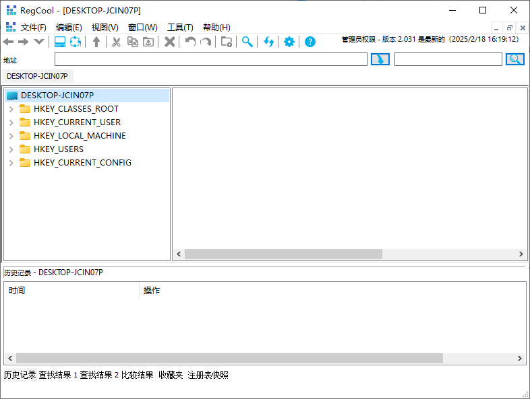The width and height of the screenshot is (530, 399).
Task: Open help with question mark icon
Action: coord(310,42)
